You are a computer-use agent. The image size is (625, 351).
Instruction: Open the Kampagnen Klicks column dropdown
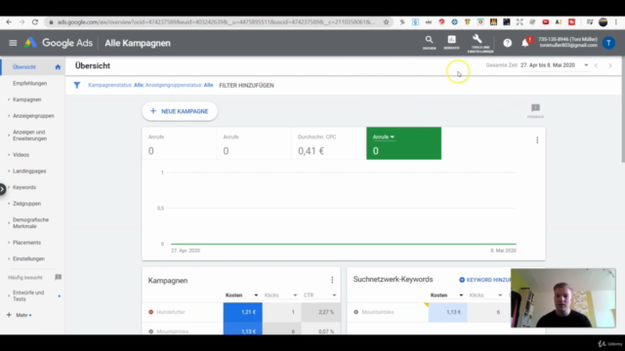(x=295, y=295)
